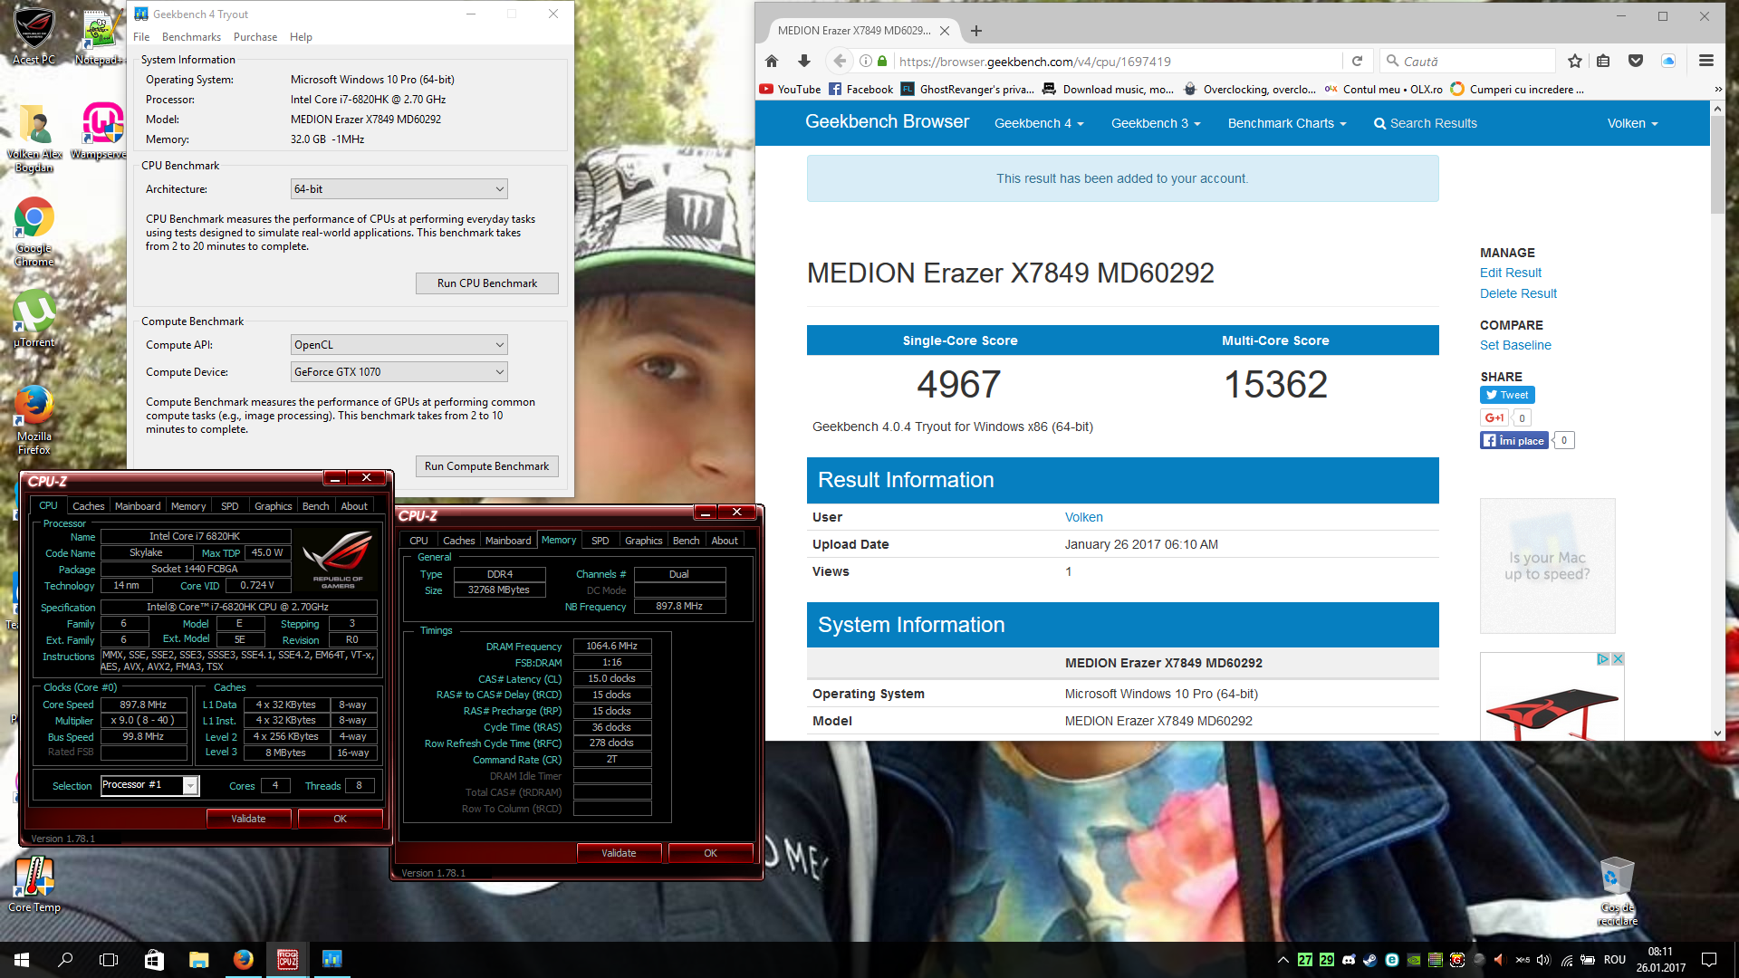Expand Benchmark Charts navigation dropdown
The height and width of the screenshot is (978, 1739).
pos(1287,123)
